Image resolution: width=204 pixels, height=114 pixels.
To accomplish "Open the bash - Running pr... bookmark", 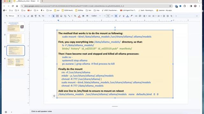I will pos(146,10).
